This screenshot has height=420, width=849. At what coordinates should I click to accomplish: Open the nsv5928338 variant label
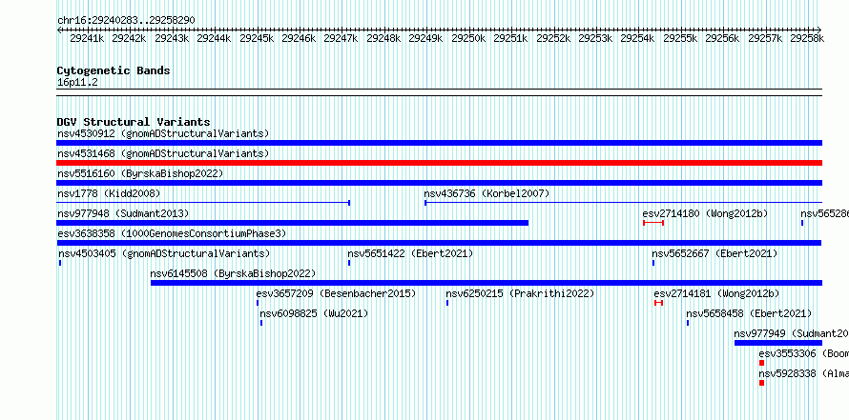click(803, 373)
